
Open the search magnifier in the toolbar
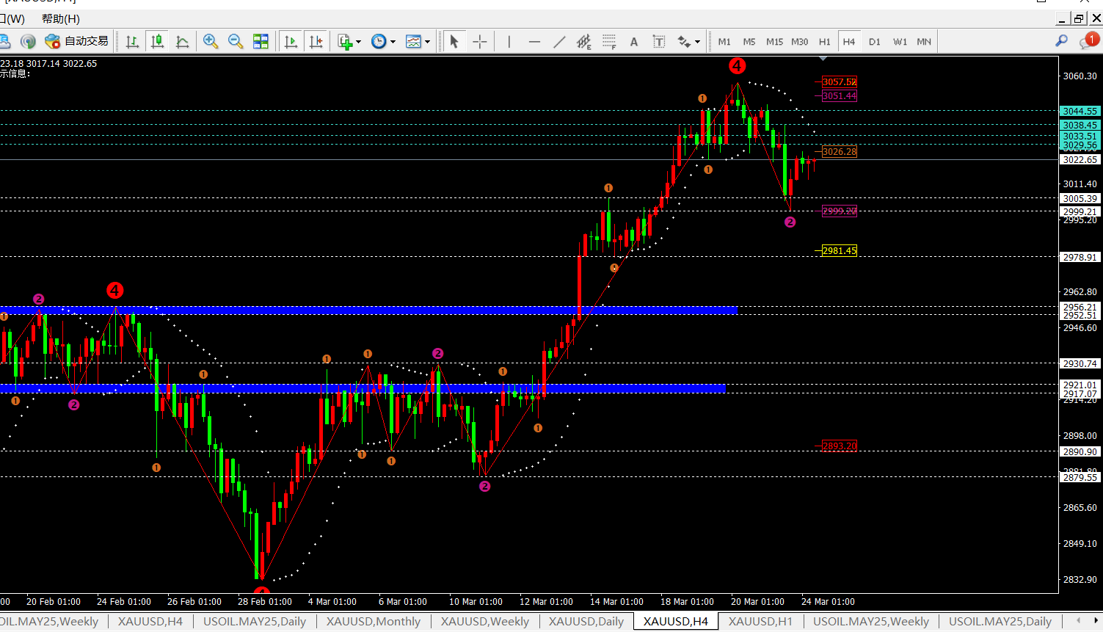[x=1061, y=42]
